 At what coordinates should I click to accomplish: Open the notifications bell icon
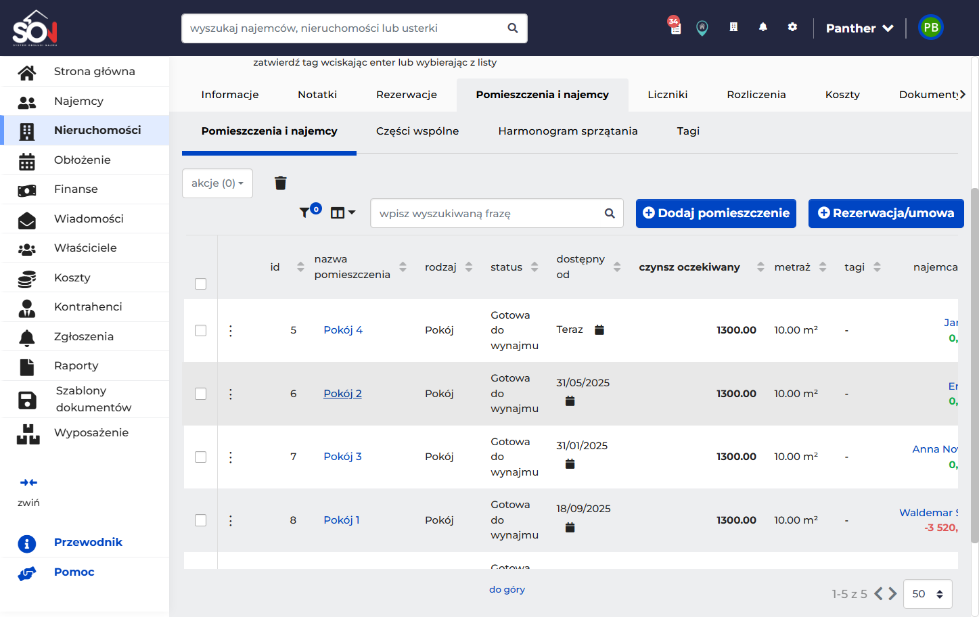coord(763,27)
